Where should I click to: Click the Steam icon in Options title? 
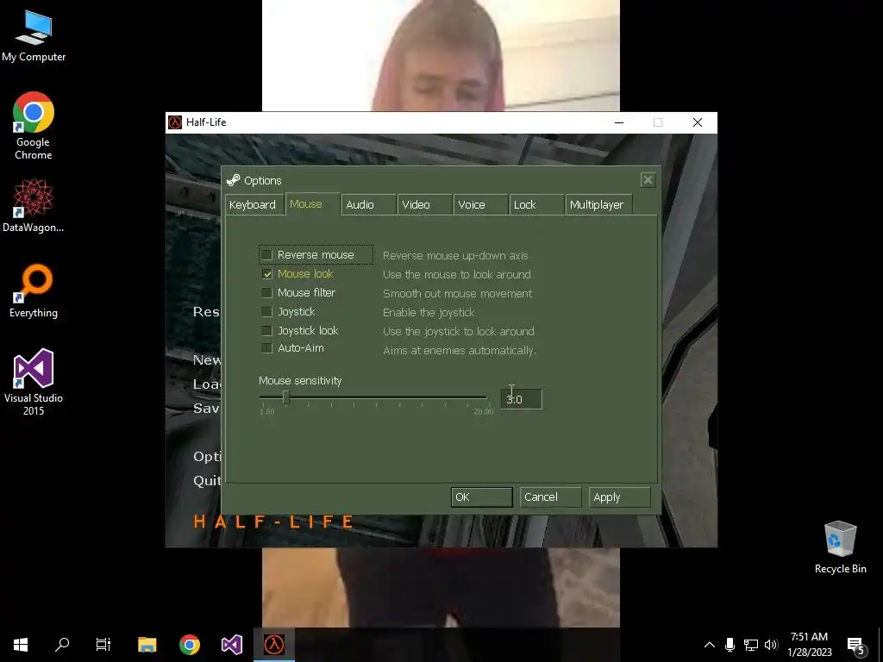click(x=233, y=180)
